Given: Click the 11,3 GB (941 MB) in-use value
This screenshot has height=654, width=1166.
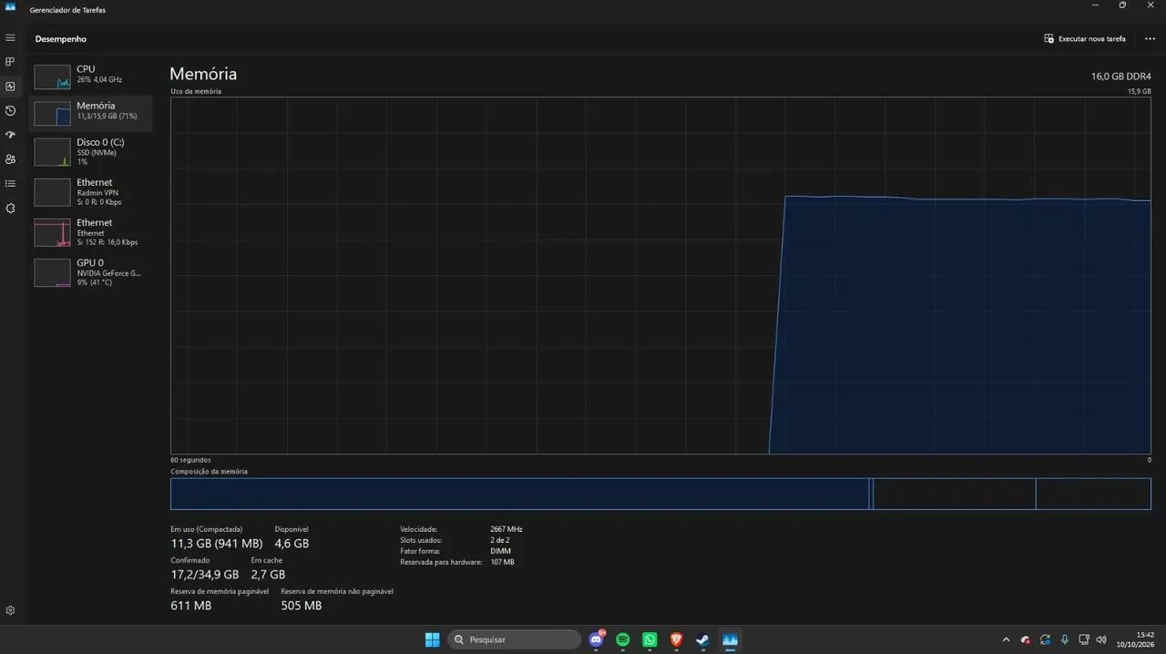Looking at the screenshot, I should 216,544.
